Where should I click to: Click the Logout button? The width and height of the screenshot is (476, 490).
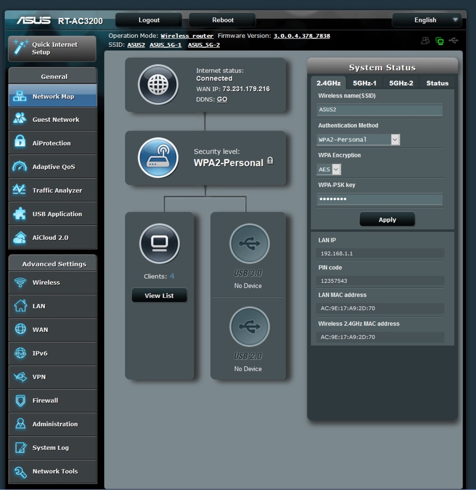(x=149, y=20)
